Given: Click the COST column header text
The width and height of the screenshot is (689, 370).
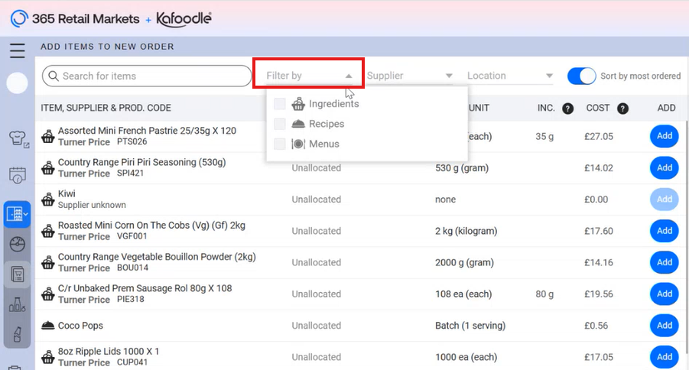Looking at the screenshot, I should pos(598,108).
